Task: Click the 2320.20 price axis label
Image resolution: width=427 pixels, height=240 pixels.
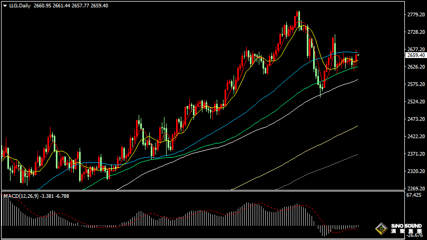Action: coord(416,171)
